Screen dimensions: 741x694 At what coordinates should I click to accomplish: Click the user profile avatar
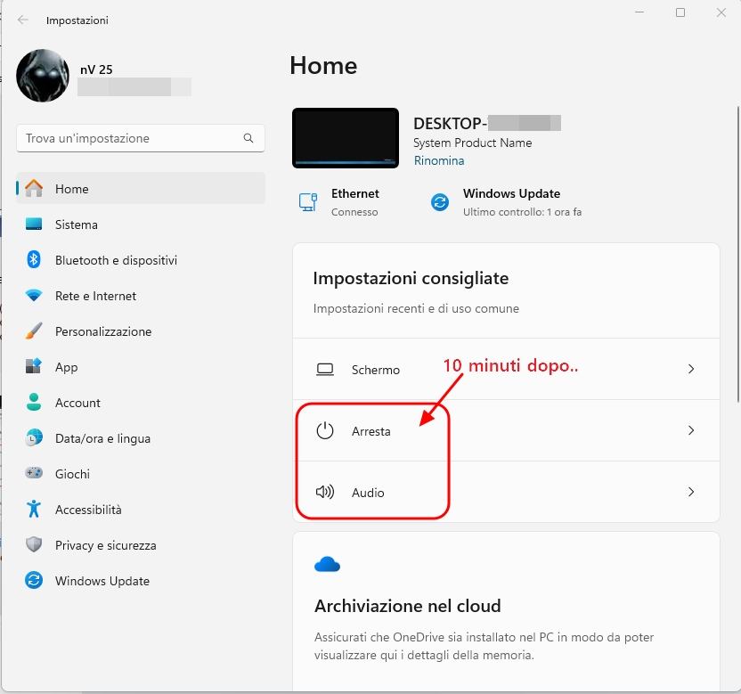(x=43, y=76)
